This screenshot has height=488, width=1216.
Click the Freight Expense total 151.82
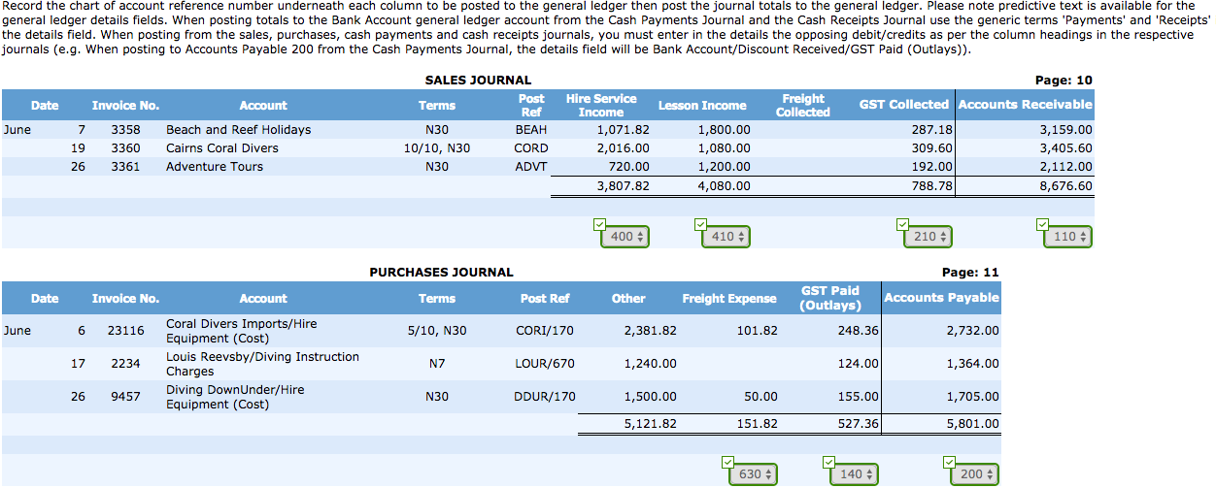tap(758, 424)
